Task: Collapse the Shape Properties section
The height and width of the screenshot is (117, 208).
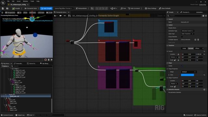Action: click(x=167, y=69)
